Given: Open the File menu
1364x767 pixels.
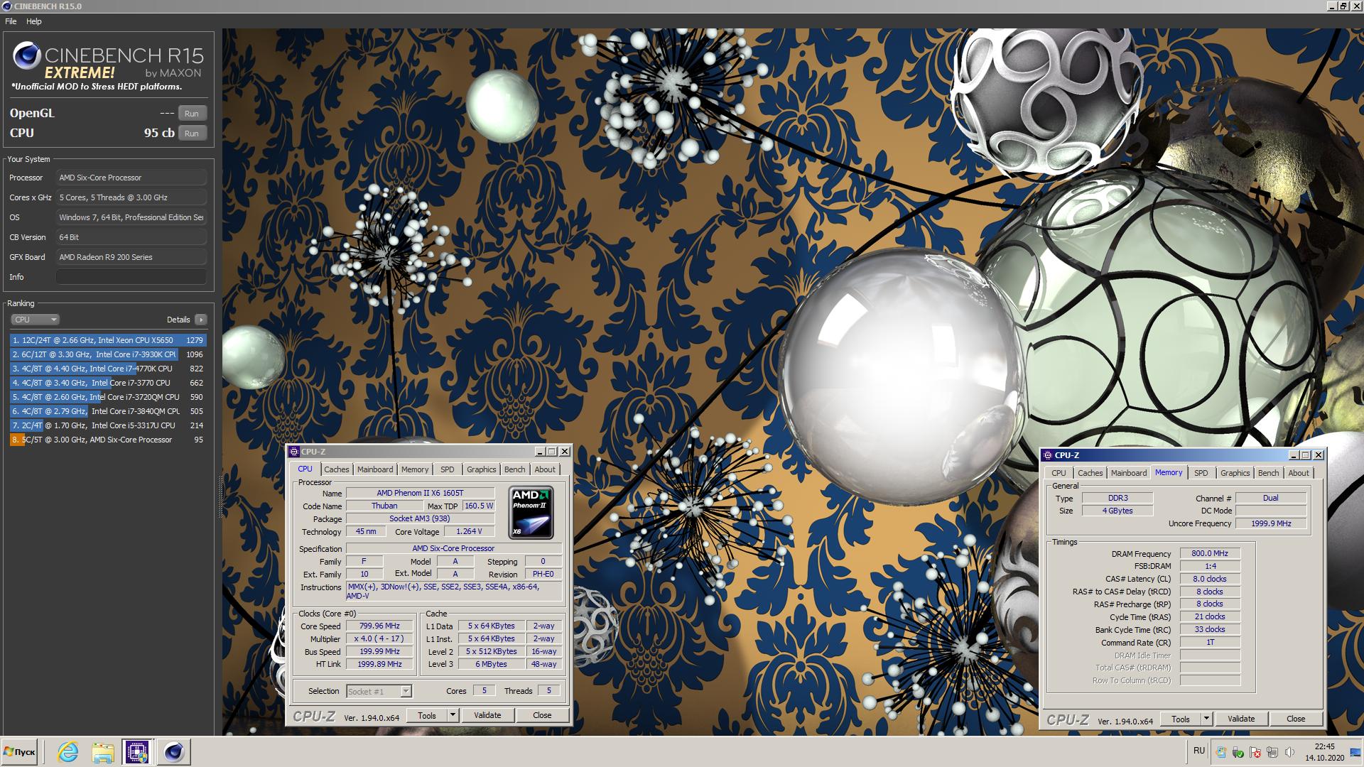Looking at the screenshot, I should click(11, 21).
